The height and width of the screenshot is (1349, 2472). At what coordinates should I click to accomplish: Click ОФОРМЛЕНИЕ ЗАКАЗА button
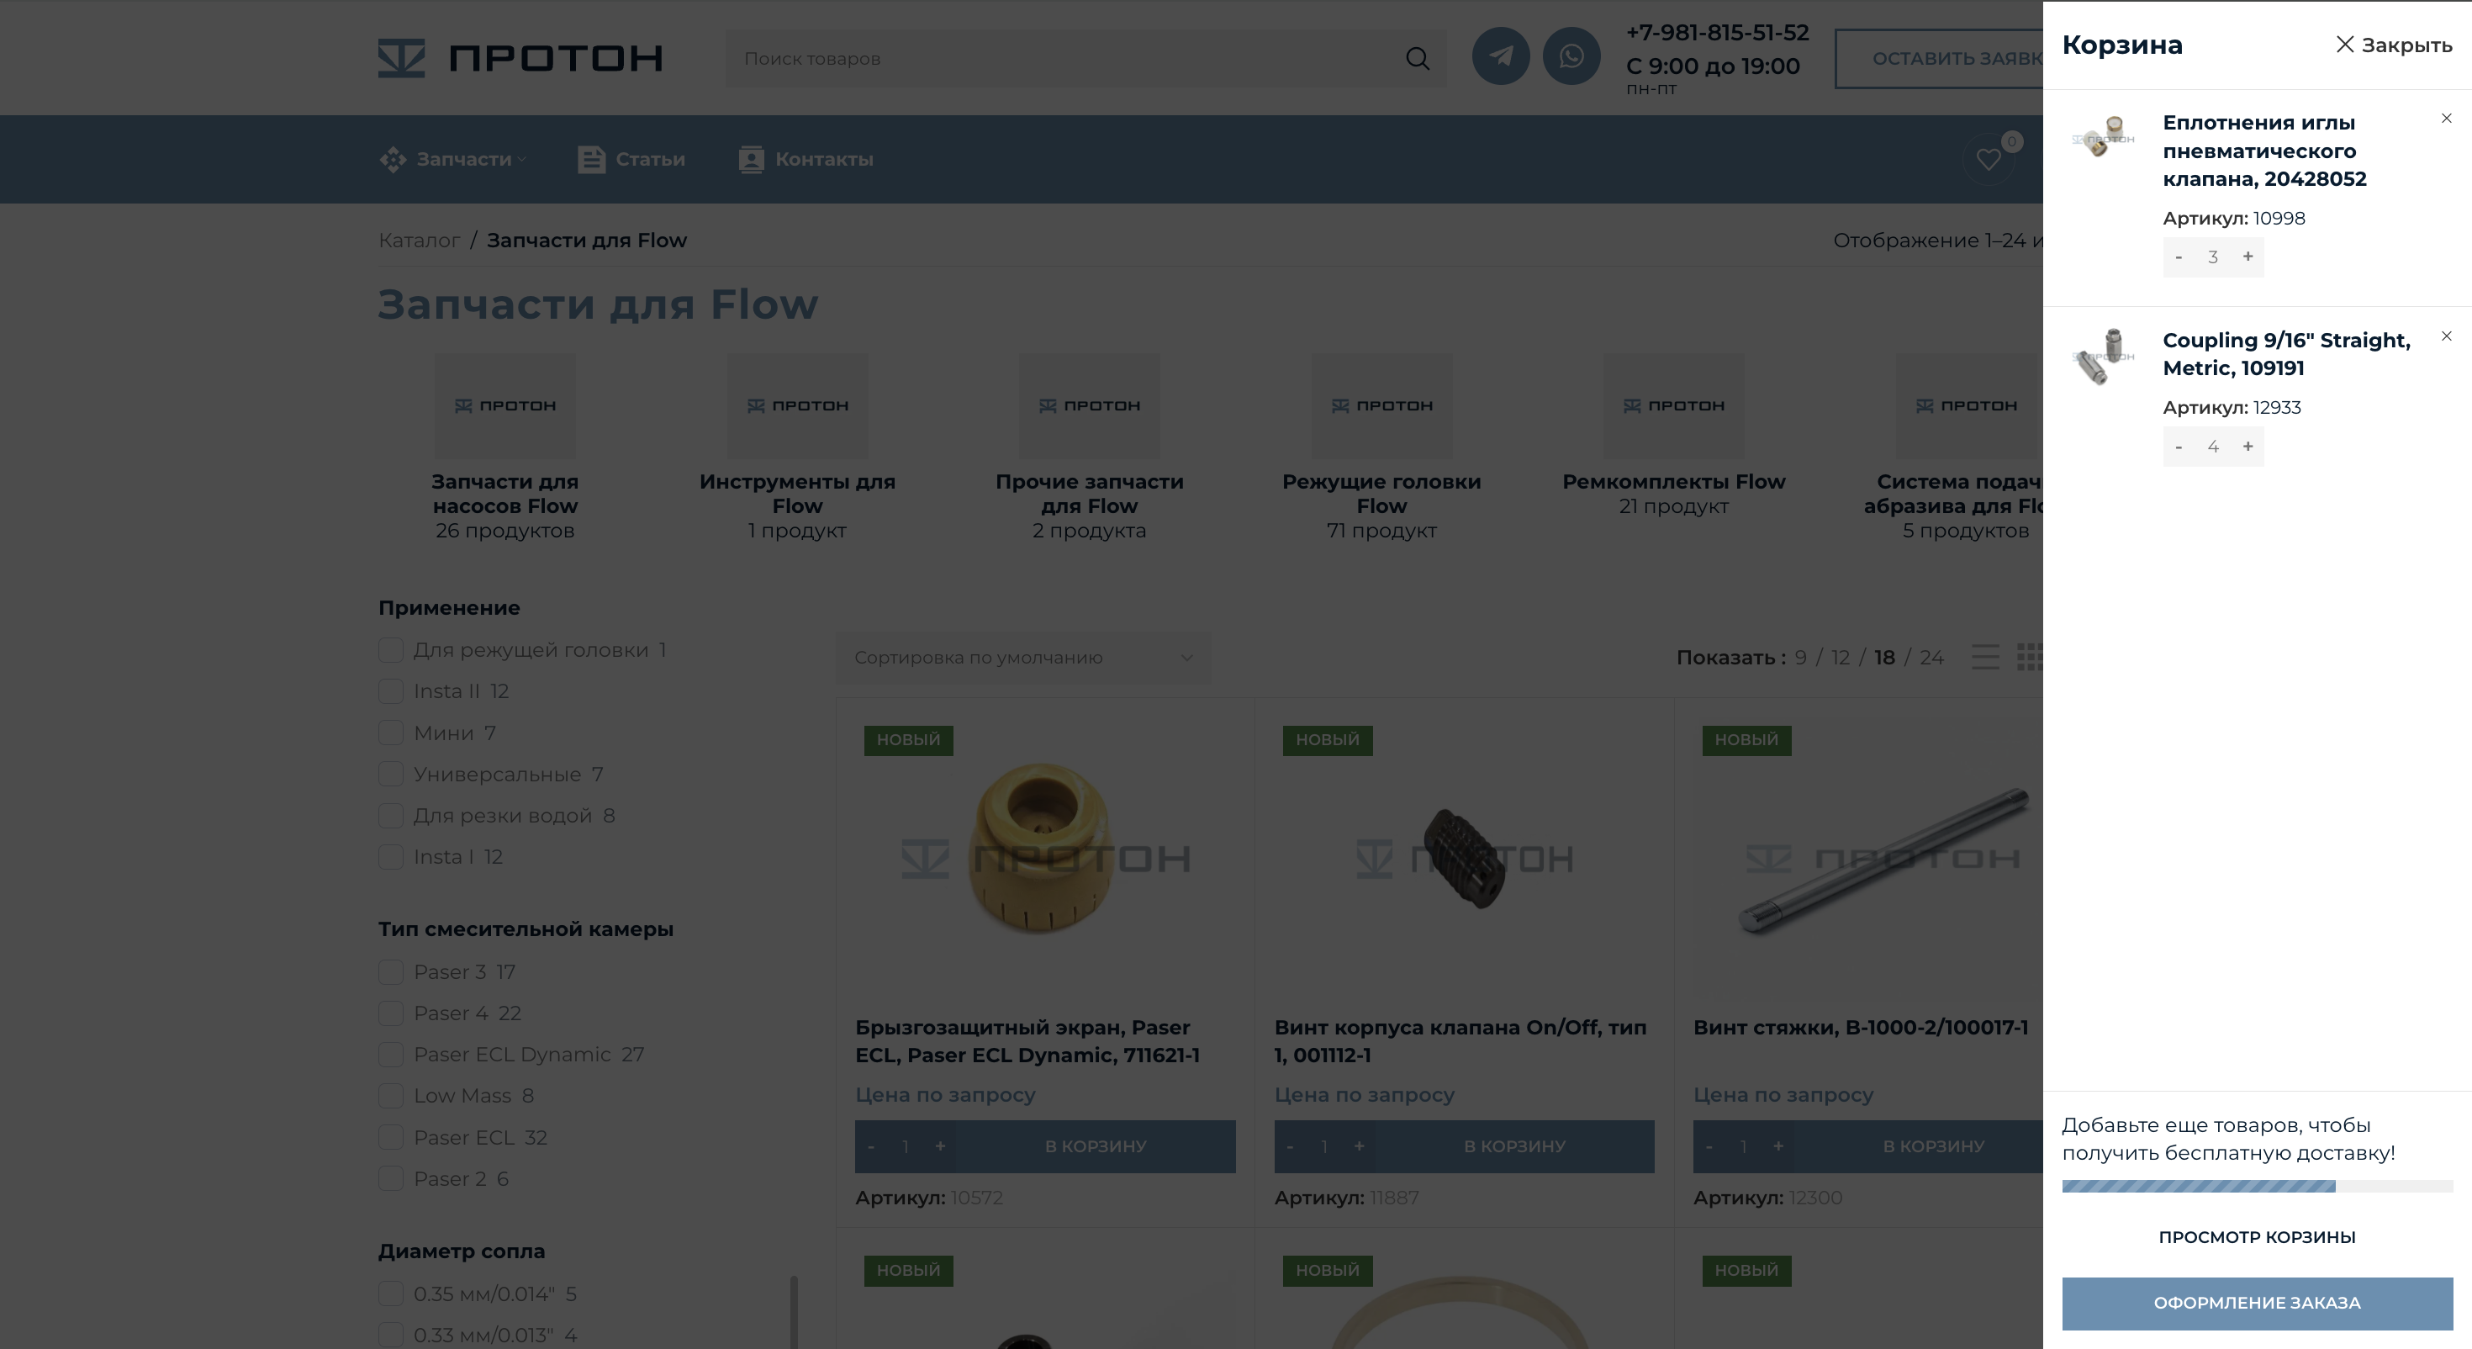pos(2257,1303)
